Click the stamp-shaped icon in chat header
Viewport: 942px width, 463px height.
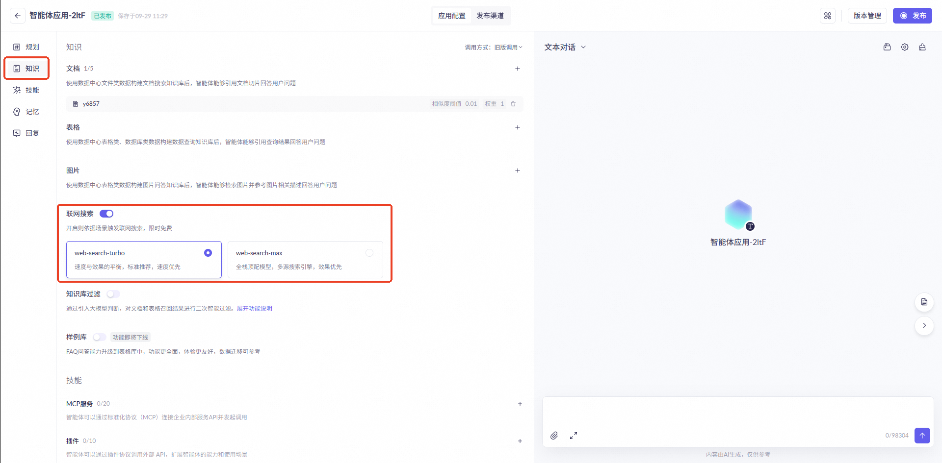pyautogui.click(x=922, y=47)
